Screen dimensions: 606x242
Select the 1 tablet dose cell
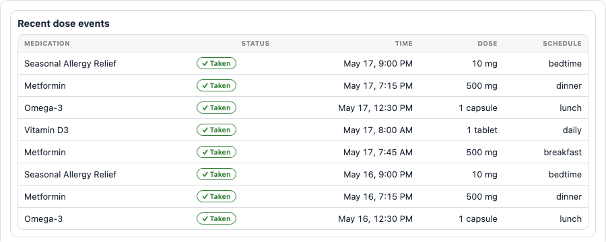482,130
